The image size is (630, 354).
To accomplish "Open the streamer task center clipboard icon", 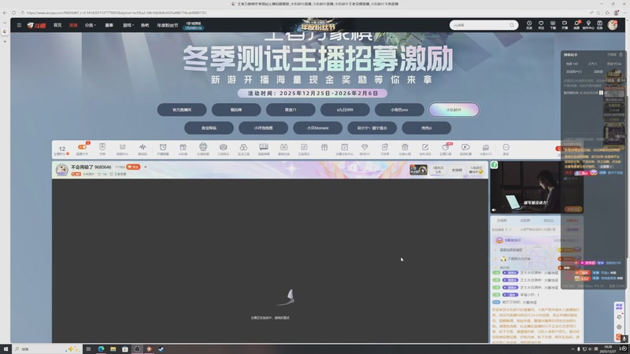I will point(344,149).
